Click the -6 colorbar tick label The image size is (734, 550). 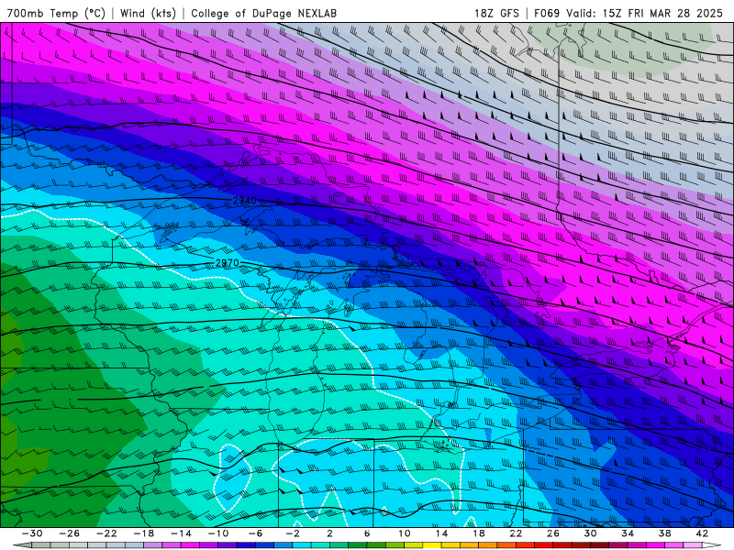click(255, 533)
